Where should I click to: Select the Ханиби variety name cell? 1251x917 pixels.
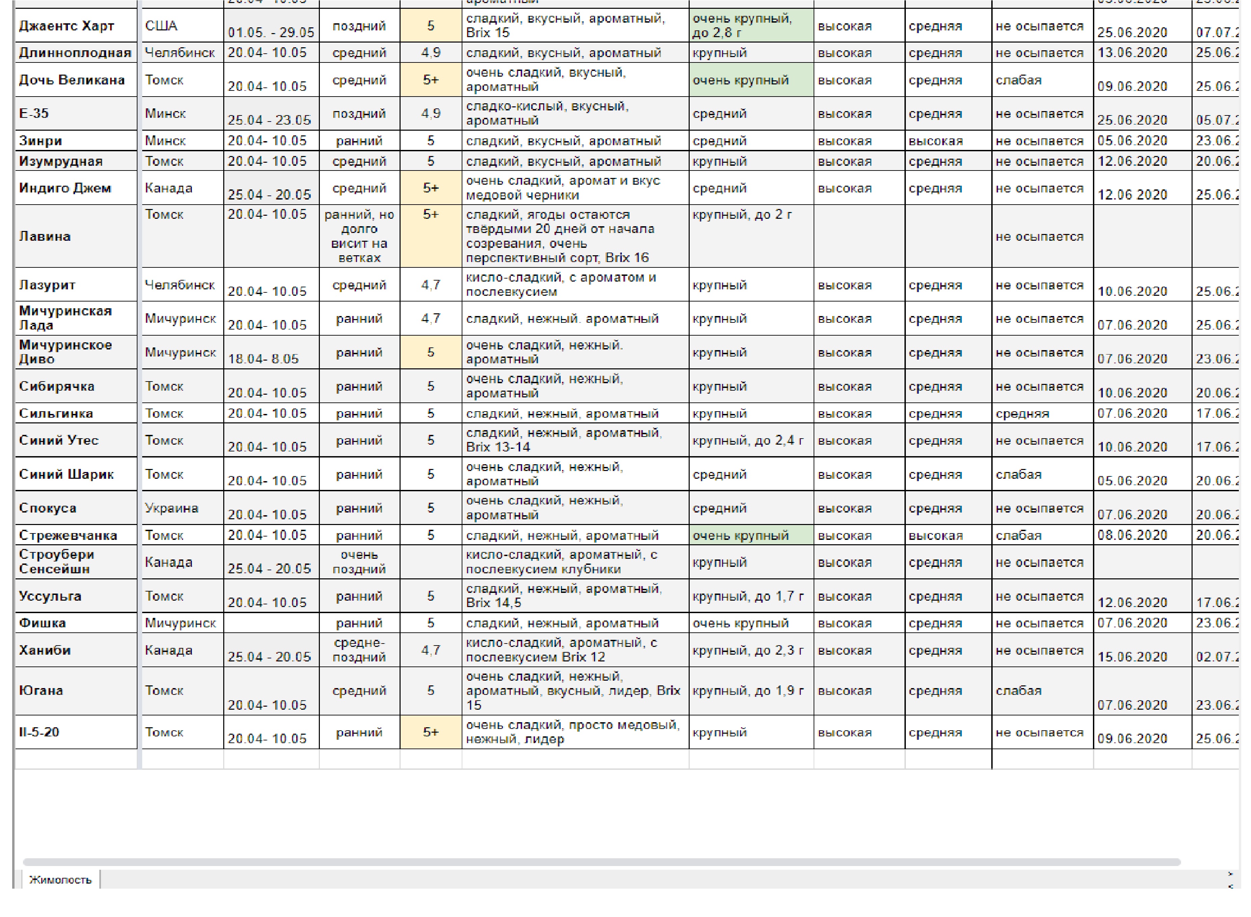(76, 650)
